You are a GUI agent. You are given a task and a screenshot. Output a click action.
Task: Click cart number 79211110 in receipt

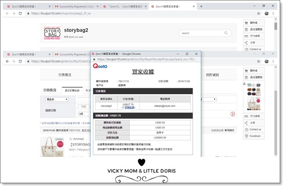click(124, 81)
